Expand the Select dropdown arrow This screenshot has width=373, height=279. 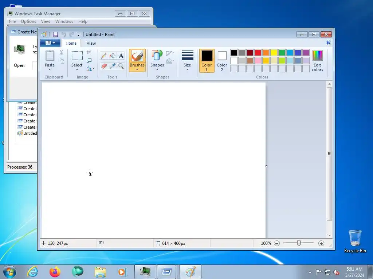pos(77,69)
